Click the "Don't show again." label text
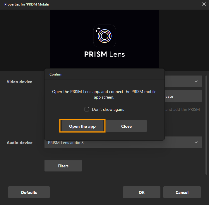Viewport: 209px width, 205px height. point(108,109)
